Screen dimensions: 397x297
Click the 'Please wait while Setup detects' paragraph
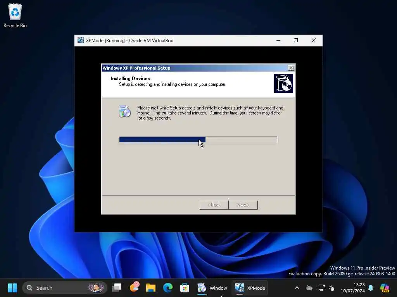point(210,113)
